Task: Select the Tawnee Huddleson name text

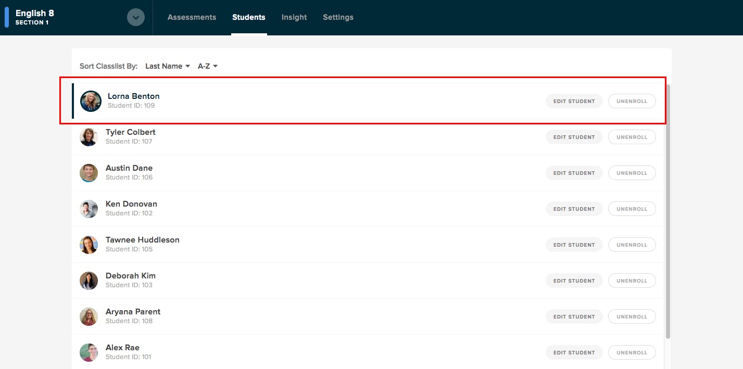Action: pos(143,240)
